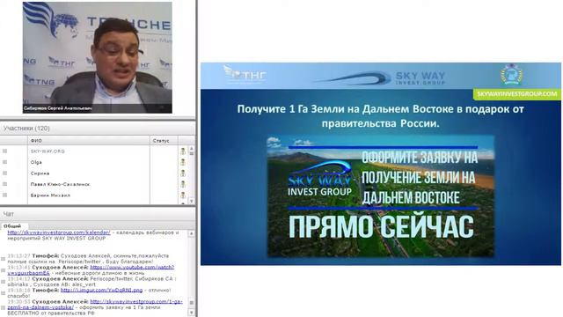This screenshot has height=317, width=563.
Task: Click slide title 'Получите 1 Га Земли'
Action: (x=380, y=115)
